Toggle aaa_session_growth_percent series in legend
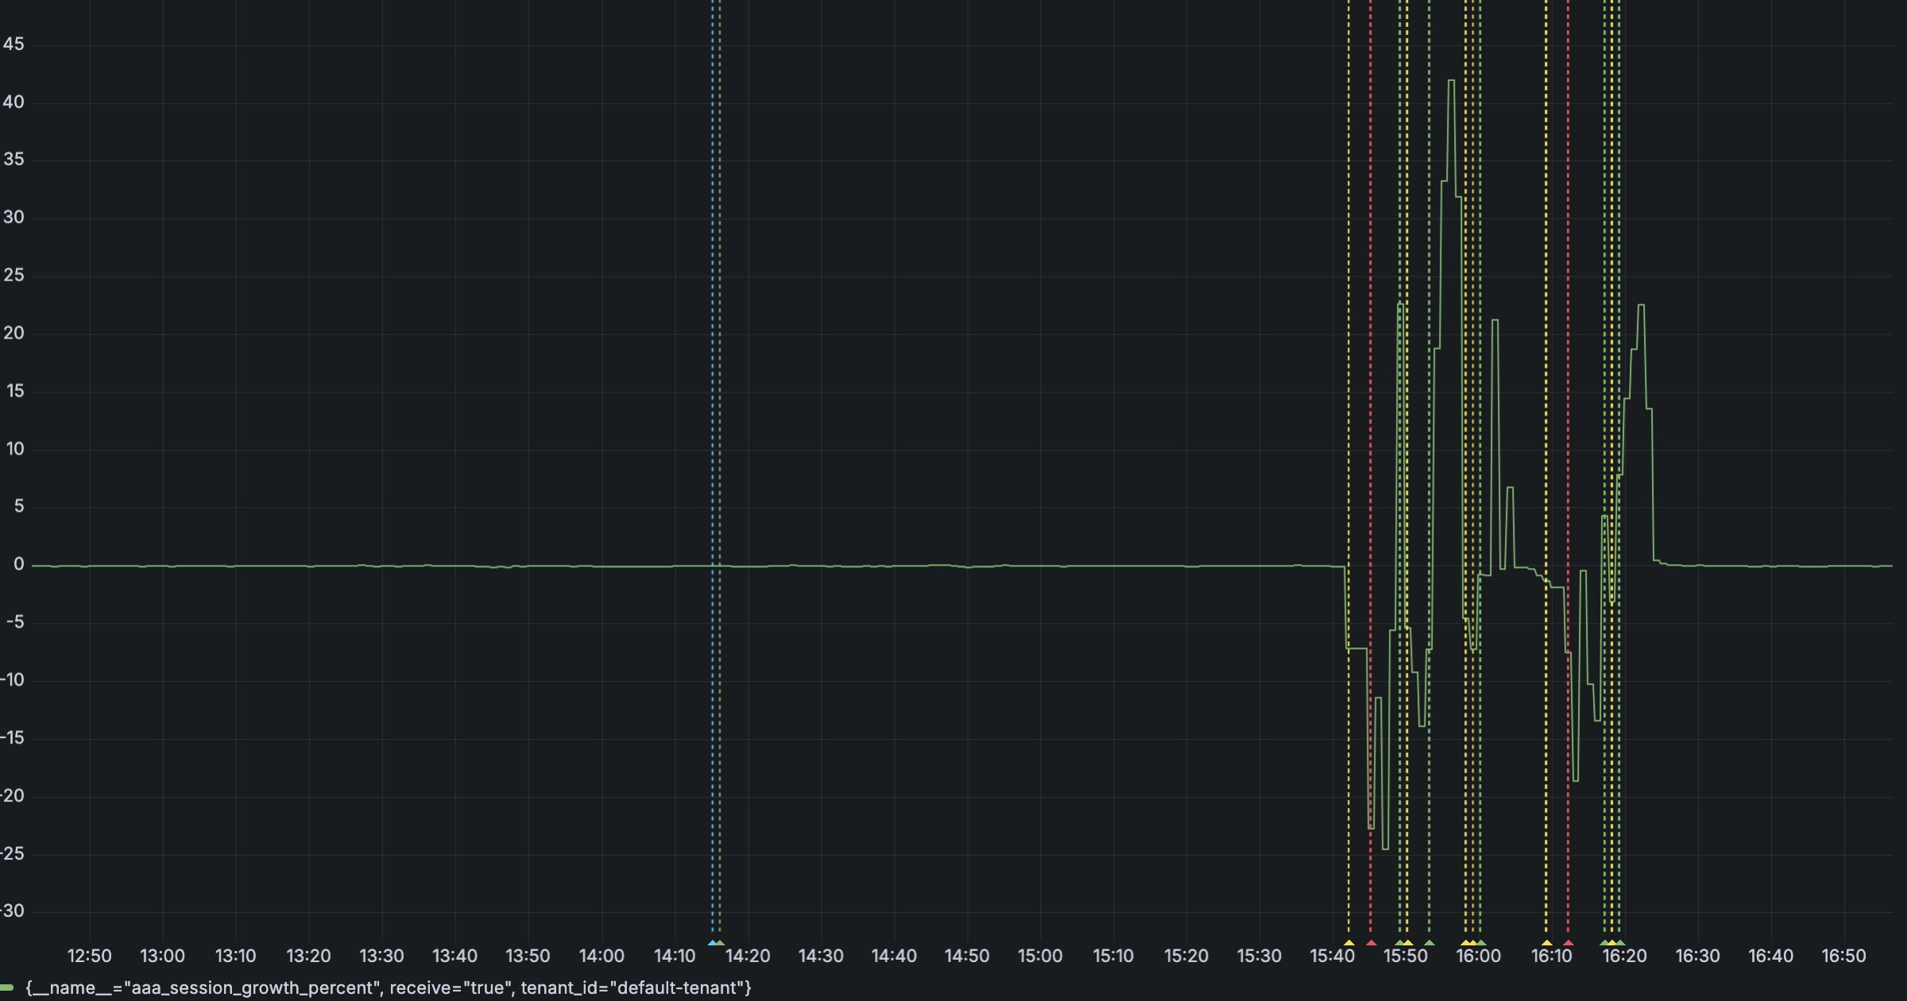Viewport: 1907px width, 1001px height. coord(388,988)
